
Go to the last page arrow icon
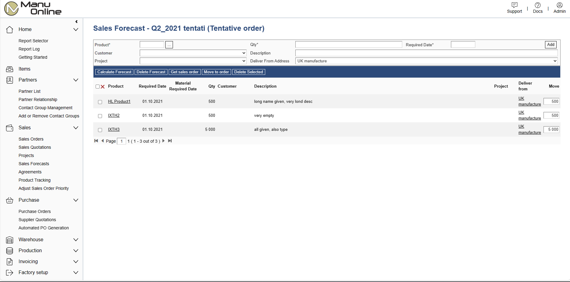point(170,141)
